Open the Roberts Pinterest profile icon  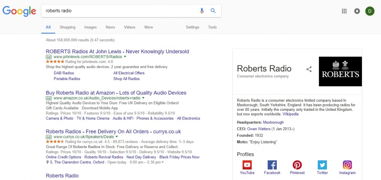(x=297, y=165)
